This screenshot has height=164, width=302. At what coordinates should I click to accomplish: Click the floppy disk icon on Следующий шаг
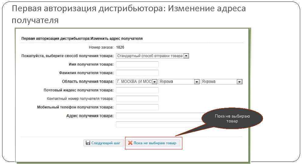88,143
